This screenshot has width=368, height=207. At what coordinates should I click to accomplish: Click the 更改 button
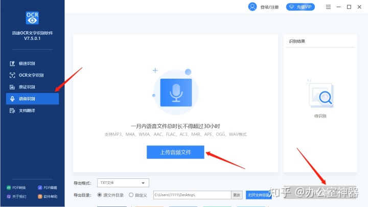pyautogui.click(x=237, y=195)
